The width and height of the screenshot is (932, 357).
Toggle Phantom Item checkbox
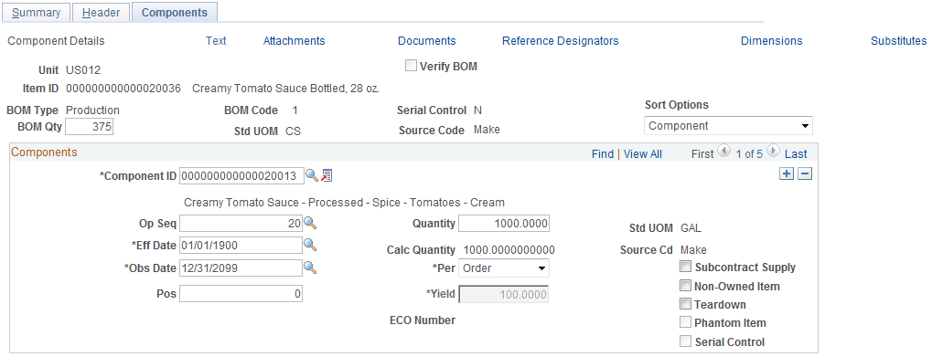coord(686,322)
